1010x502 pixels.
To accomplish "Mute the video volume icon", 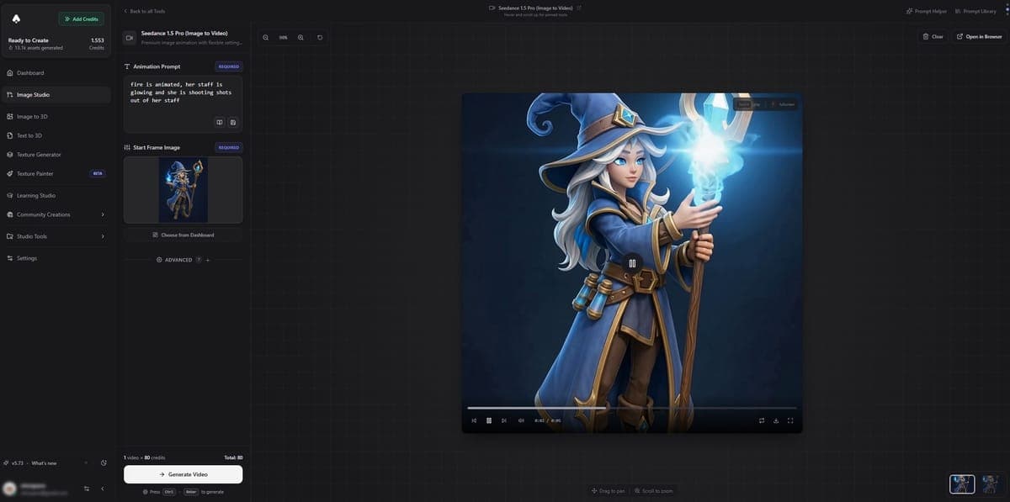I will 521,420.
